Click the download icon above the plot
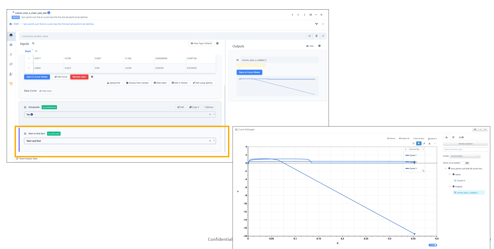Image resolution: width=494 pixels, height=249 pixels. pos(429,144)
